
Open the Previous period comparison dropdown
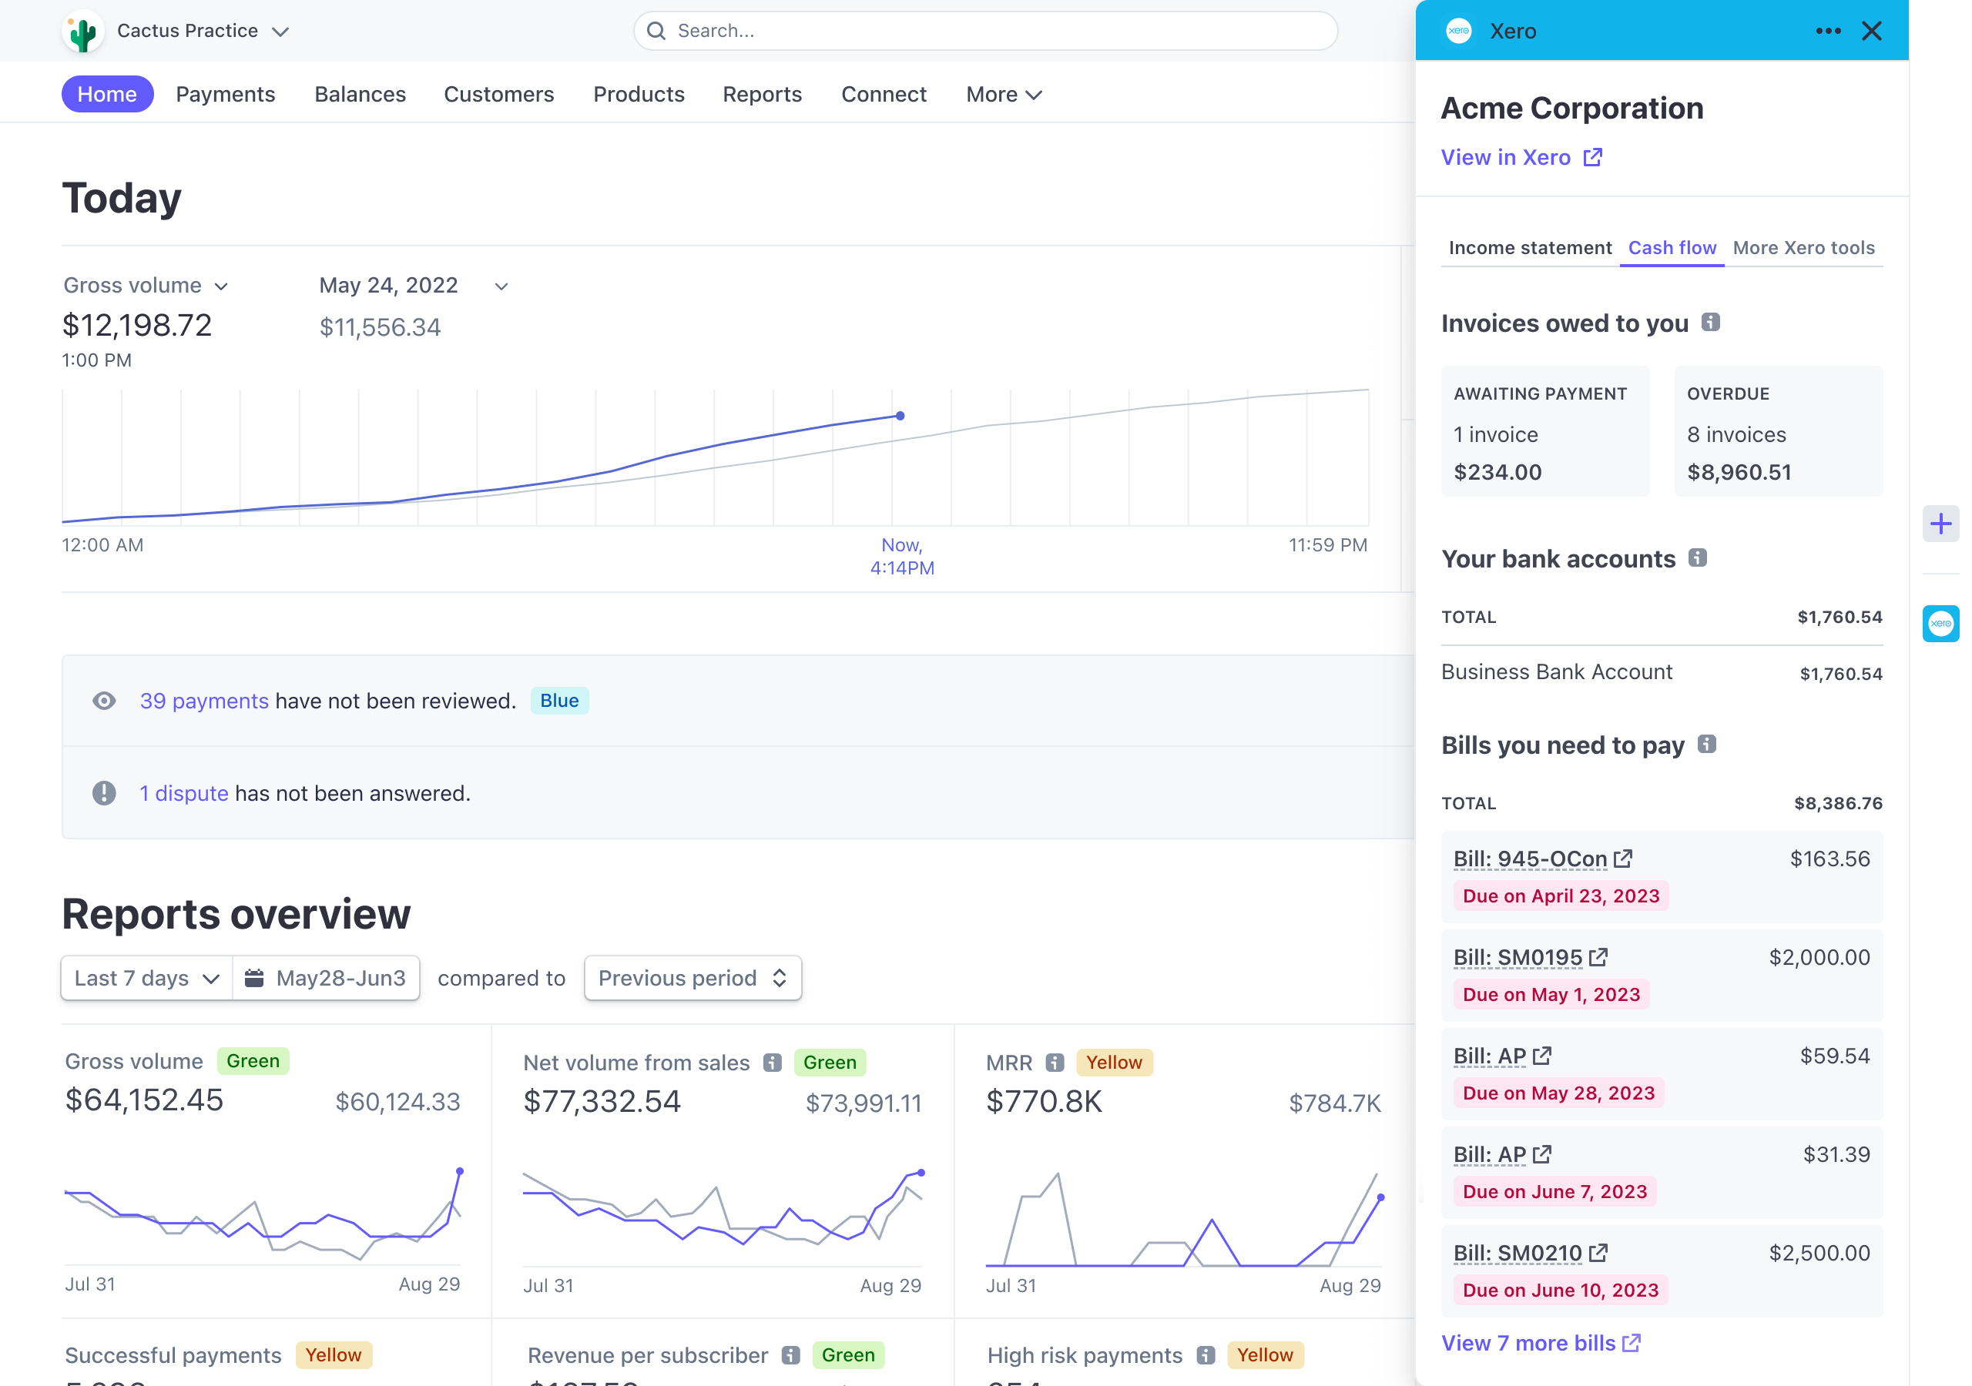coord(693,977)
